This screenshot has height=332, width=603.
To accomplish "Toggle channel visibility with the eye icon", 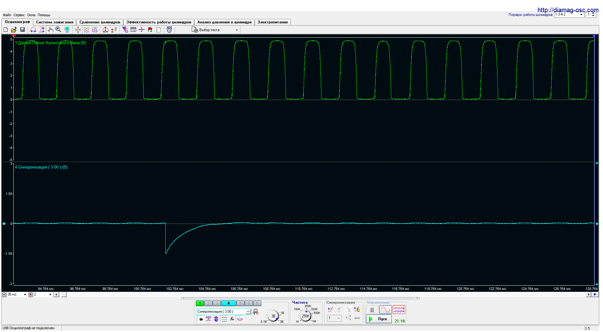I will click(x=201, y=319).
